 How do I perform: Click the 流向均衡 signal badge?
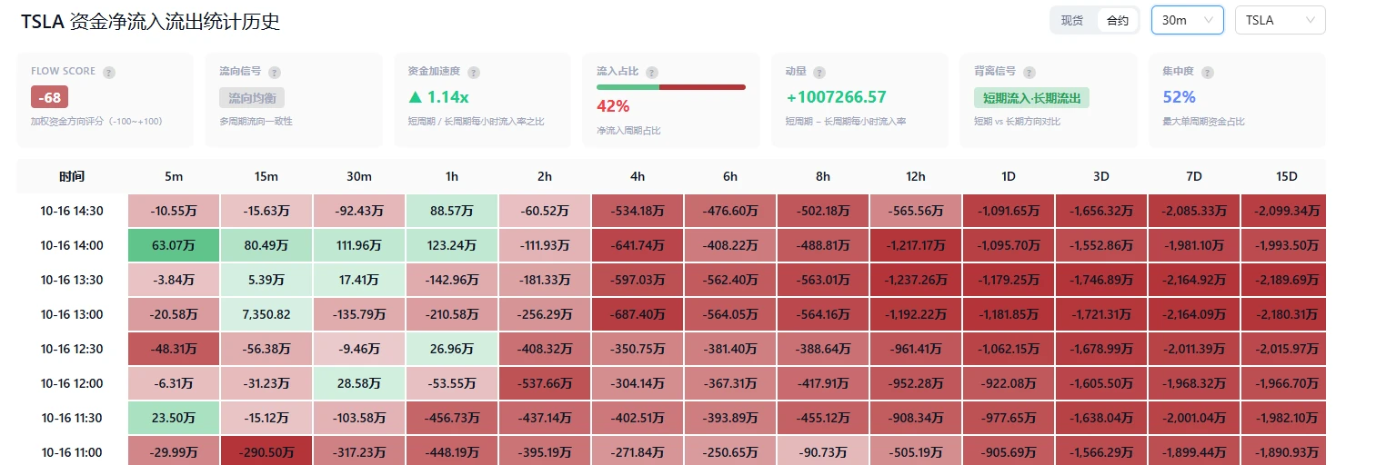tap(253, 97)
